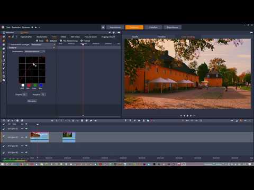Click the undo arrow in the top menu bar
This screenshot has width=254, height=190.
[x=36, y=27]
